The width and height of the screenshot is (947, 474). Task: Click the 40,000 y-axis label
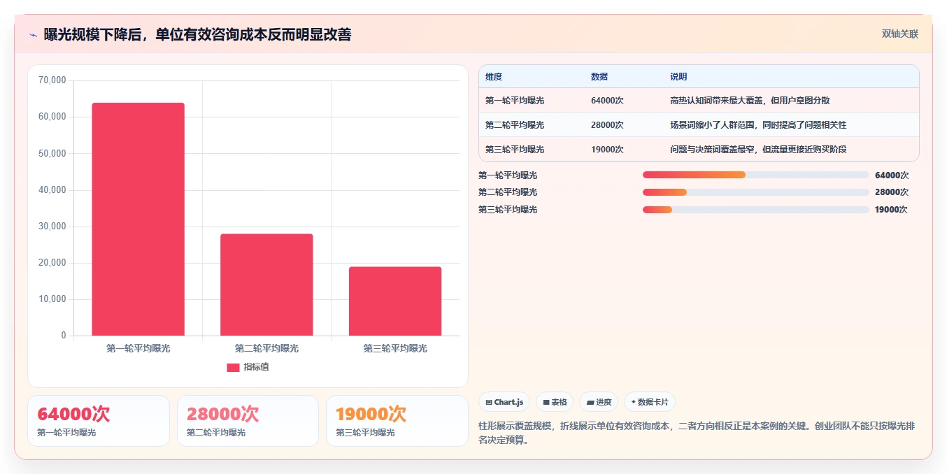click(x=52, y=189)
